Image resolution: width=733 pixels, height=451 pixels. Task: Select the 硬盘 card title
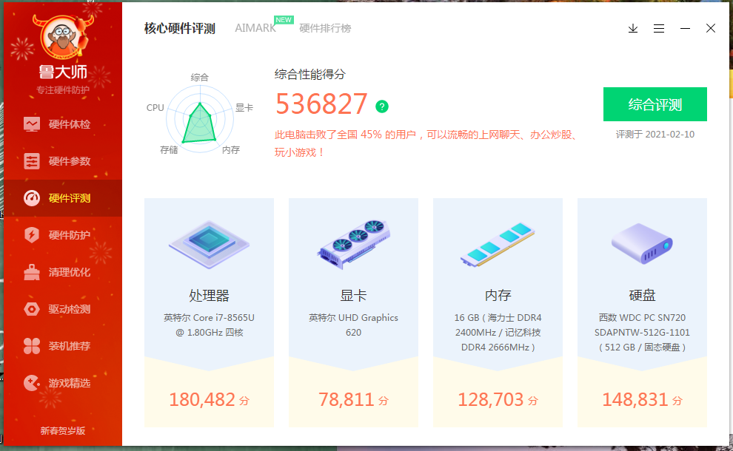click(643, 296)
